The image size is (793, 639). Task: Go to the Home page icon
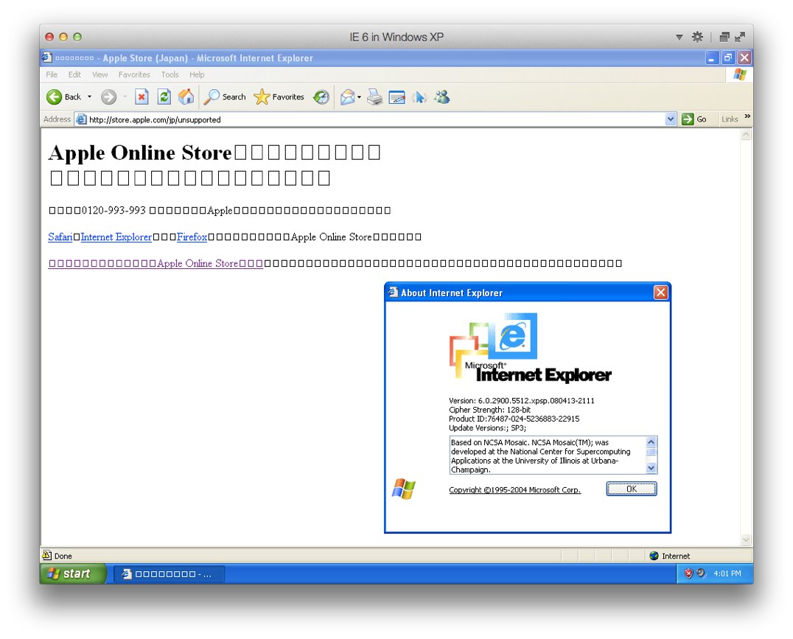coord(186,97)
